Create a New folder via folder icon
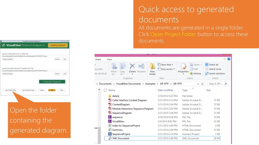 pyautogui.click(x=152, y=66)
